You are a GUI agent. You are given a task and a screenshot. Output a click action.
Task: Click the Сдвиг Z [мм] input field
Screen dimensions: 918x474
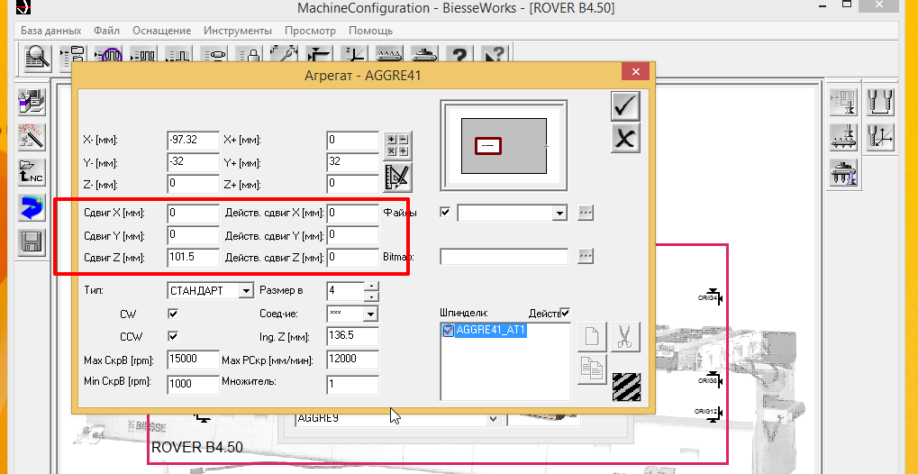(x=193, y=257)
